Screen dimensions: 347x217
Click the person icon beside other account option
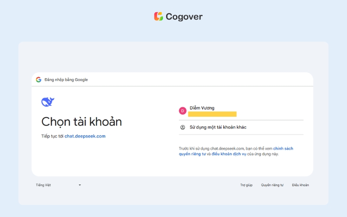coord(183,127)
